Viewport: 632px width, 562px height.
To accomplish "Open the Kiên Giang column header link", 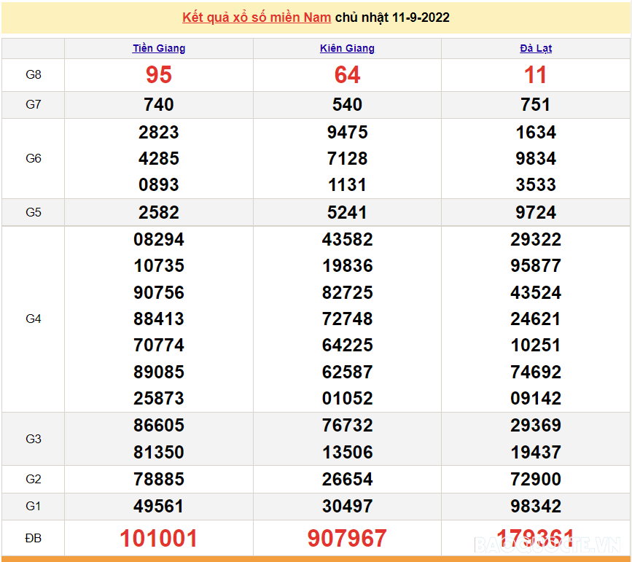I will (x=347, y=49).
